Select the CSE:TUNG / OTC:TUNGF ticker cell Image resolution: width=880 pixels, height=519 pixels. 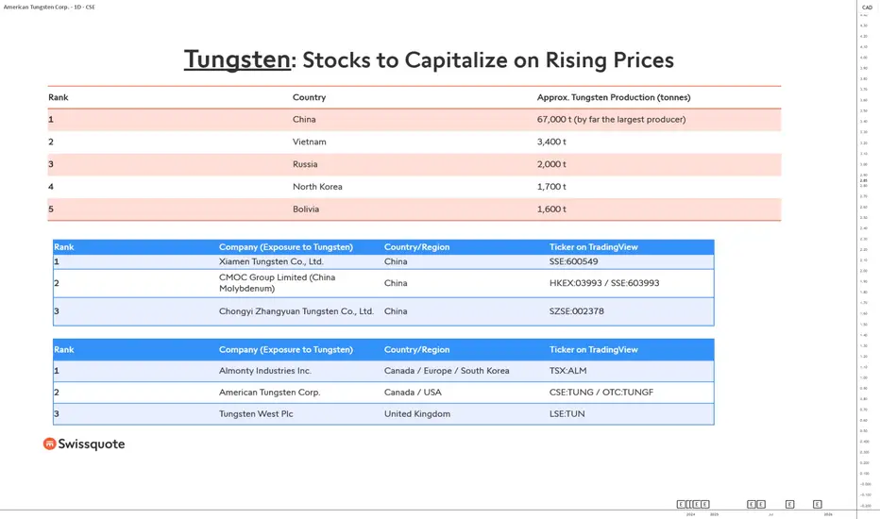click(x=601, y=393)
